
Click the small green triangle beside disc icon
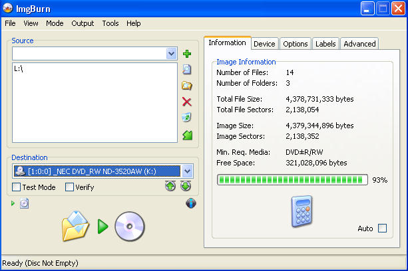[x=13, y=203]
